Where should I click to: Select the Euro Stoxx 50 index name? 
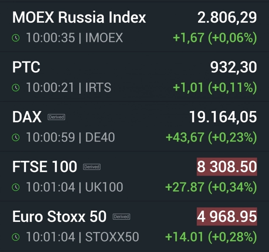(59, 216)
